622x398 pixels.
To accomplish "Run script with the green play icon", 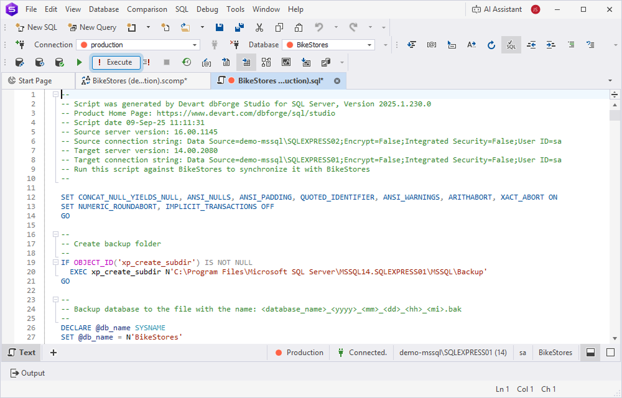I will pos(78,62).
